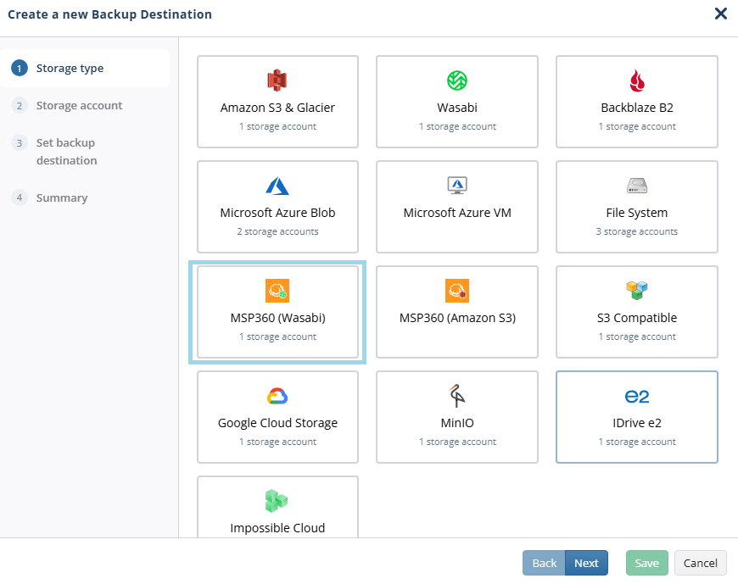This screenshot has height=584, width=738.
Task: Click "2 storage accounts" under Azure Blob
Action: coord(277,231)
